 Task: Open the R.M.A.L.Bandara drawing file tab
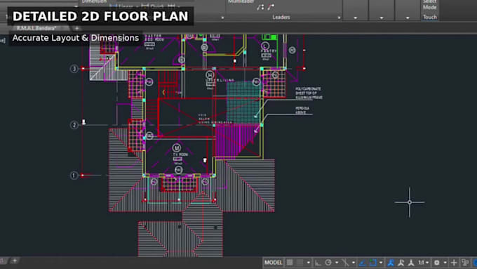(x=36, y=28)
